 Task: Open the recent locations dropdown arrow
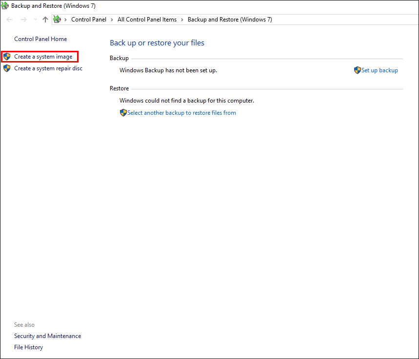(x=35, y=20)
